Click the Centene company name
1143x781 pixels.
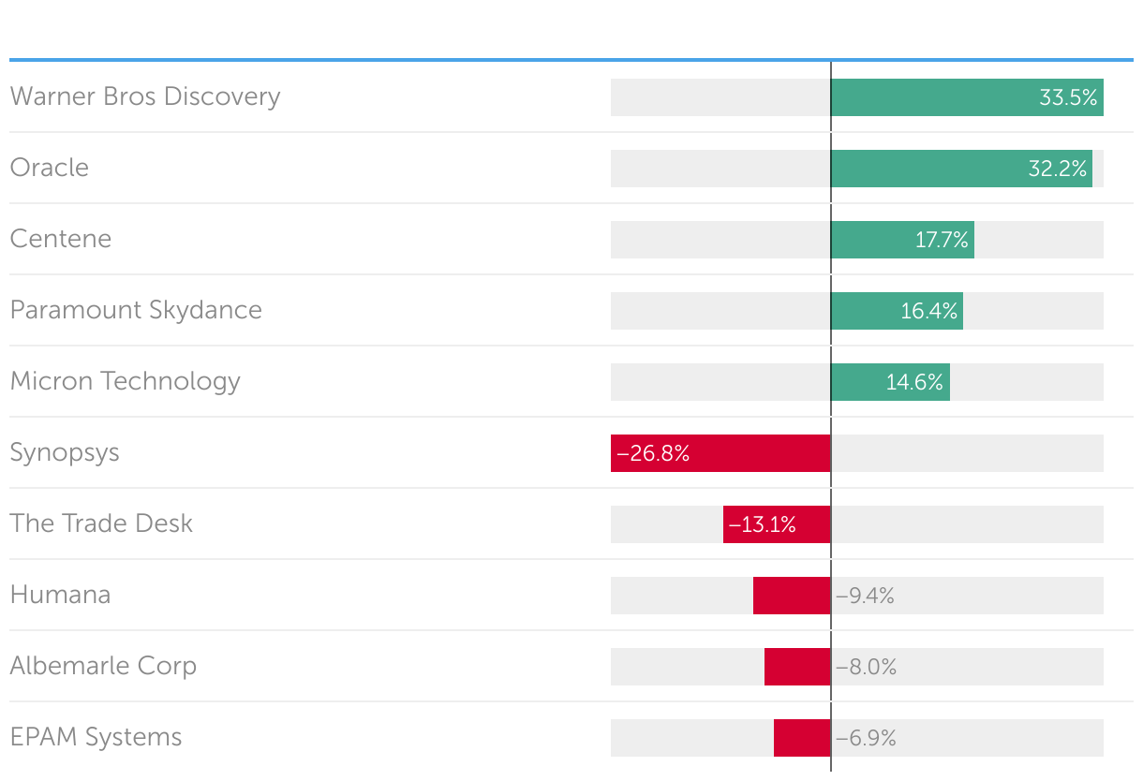point(61,239)
